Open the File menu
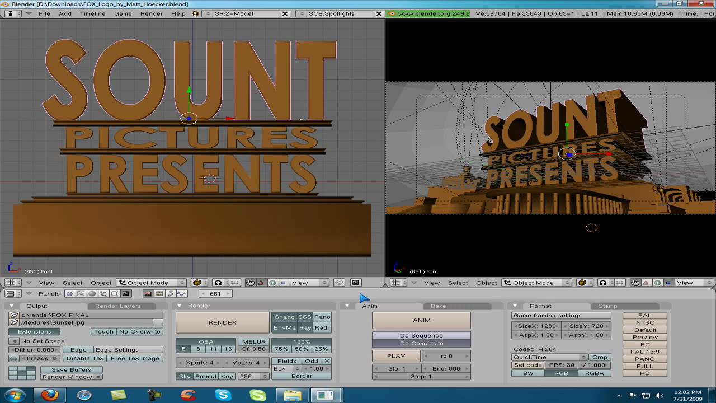 tap(44, 13)
